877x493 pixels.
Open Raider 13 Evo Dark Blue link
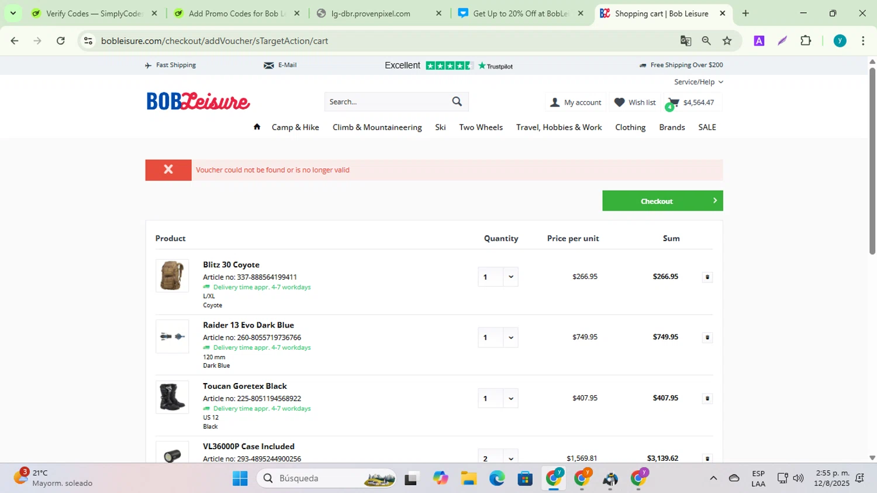[x=248, y=325]
